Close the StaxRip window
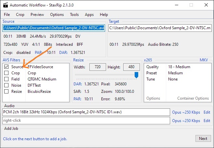The height and width of the screenshot is (148, 214). coord(206,5)
